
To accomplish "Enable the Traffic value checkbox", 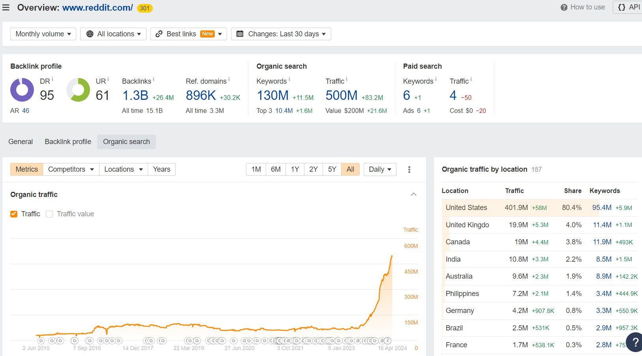I will click(49, 214).
